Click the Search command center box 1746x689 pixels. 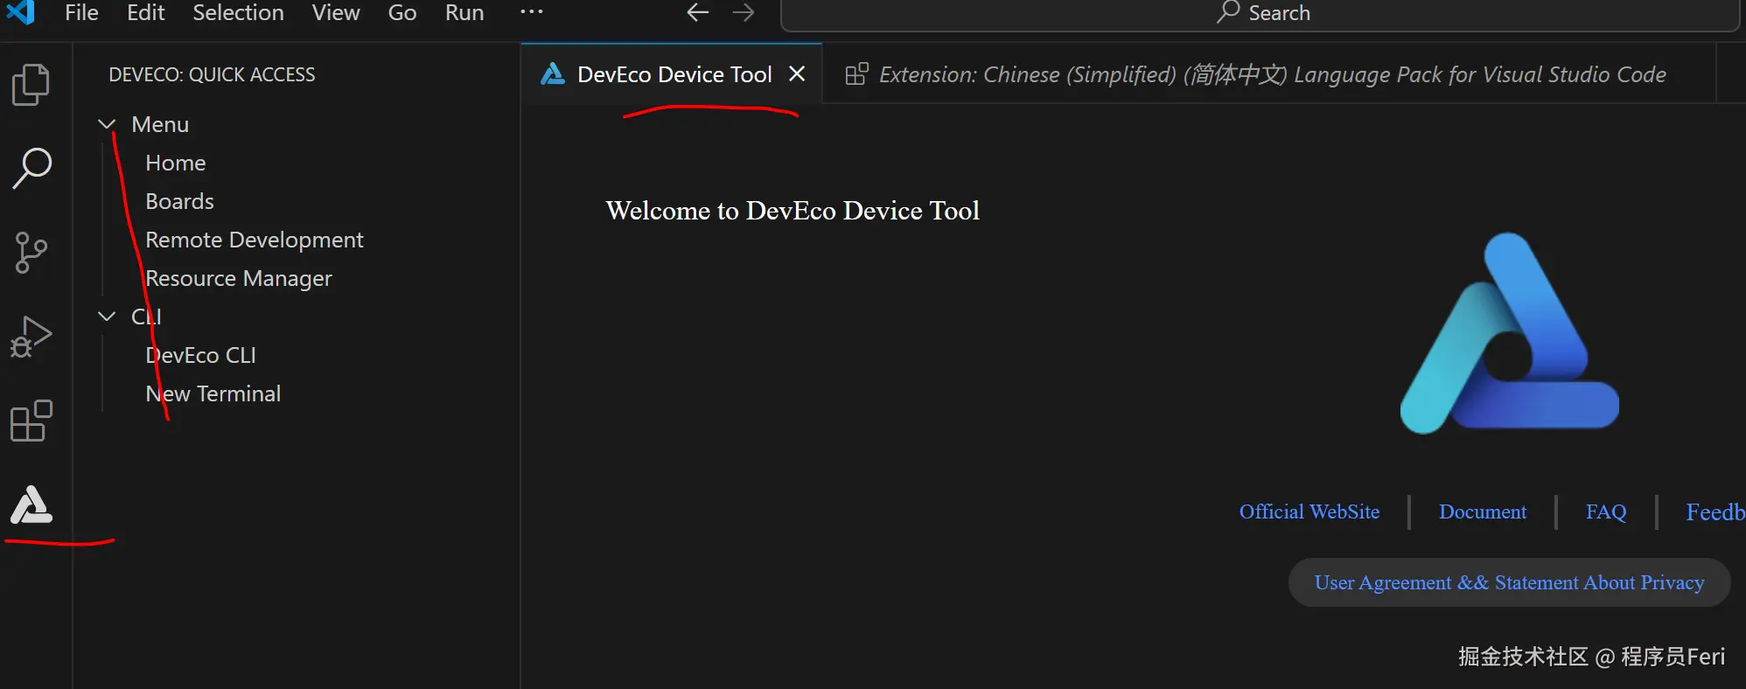point(1260,13)
